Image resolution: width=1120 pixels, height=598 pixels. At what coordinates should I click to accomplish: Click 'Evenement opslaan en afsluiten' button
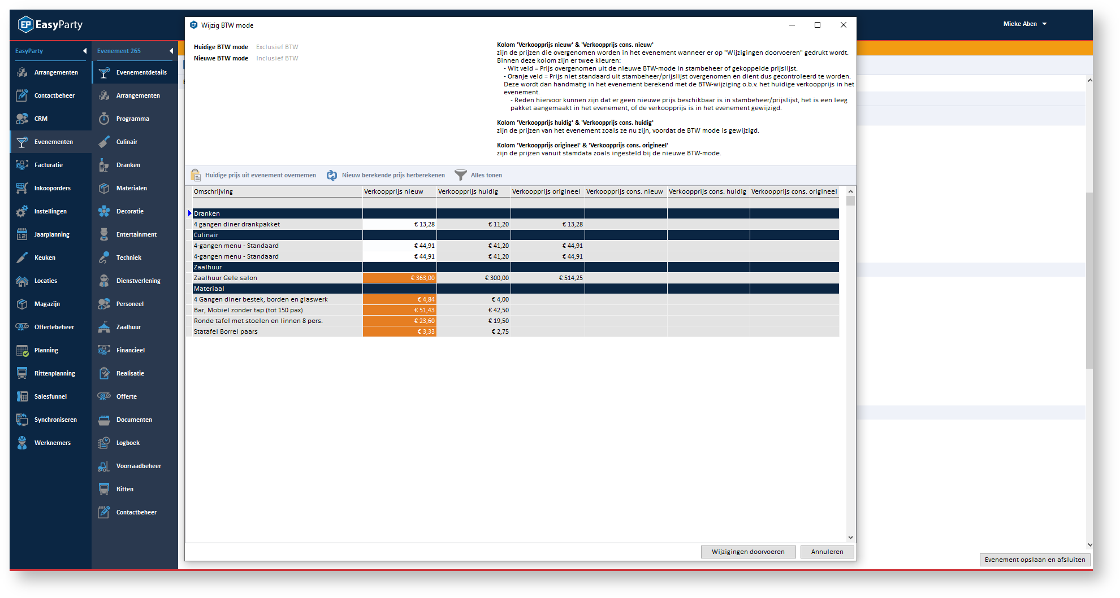coord(1034,560)
